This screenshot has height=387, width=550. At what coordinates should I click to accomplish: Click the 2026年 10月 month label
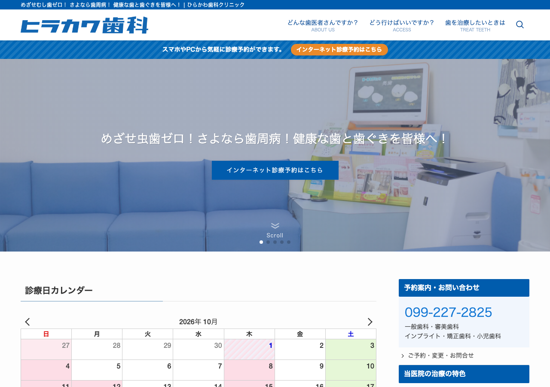click(x=199, y=322)
